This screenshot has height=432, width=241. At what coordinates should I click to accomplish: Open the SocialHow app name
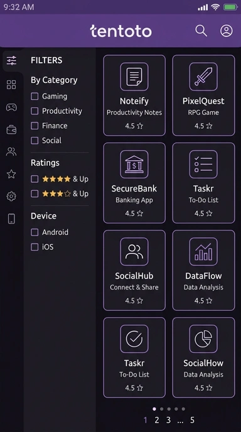pyautogui.click(x=203, y=363)
